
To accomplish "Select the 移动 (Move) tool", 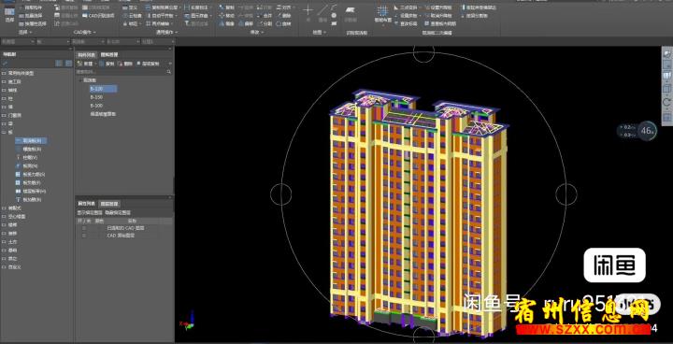I will (x=226, y=16).
